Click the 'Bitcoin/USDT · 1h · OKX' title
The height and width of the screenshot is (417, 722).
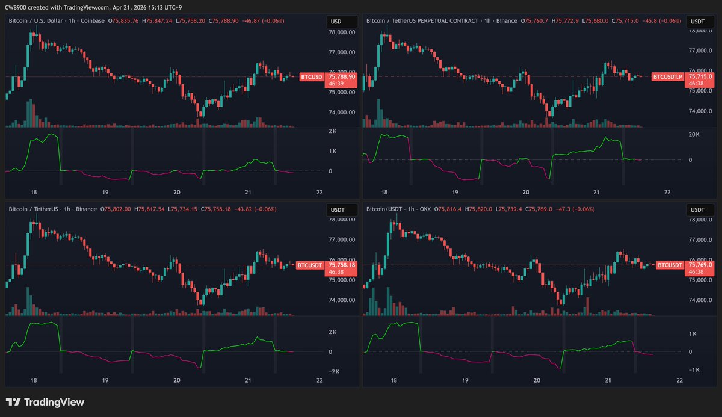400,209
